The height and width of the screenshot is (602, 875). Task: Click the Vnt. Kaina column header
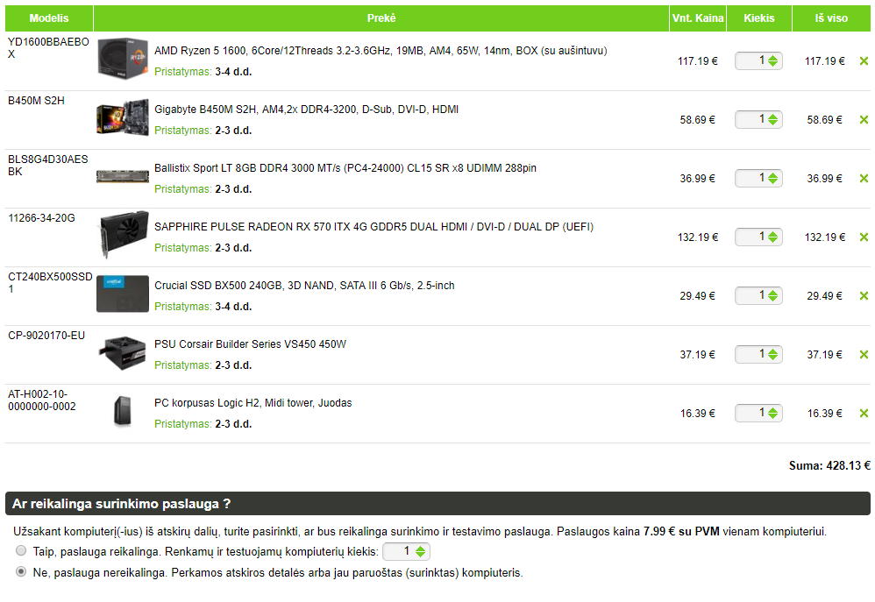(698, 18)
